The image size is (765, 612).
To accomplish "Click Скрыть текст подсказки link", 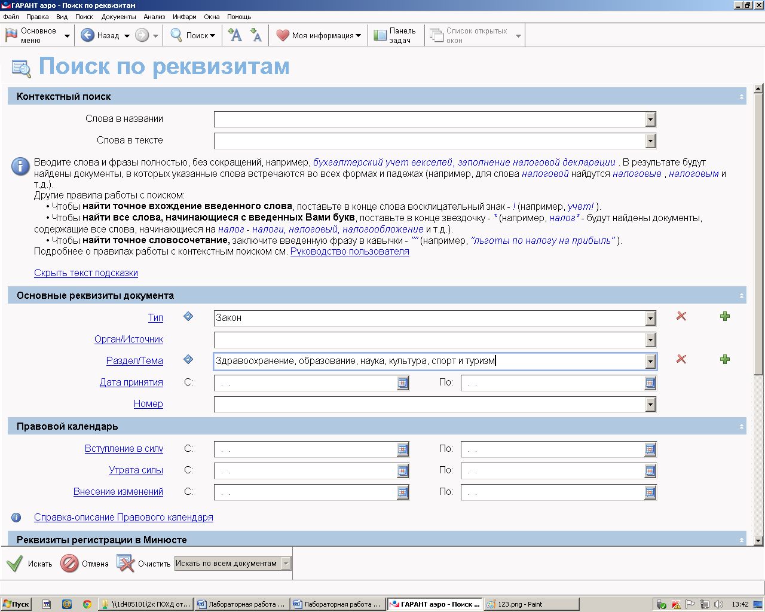I will (x=86, y=273).
